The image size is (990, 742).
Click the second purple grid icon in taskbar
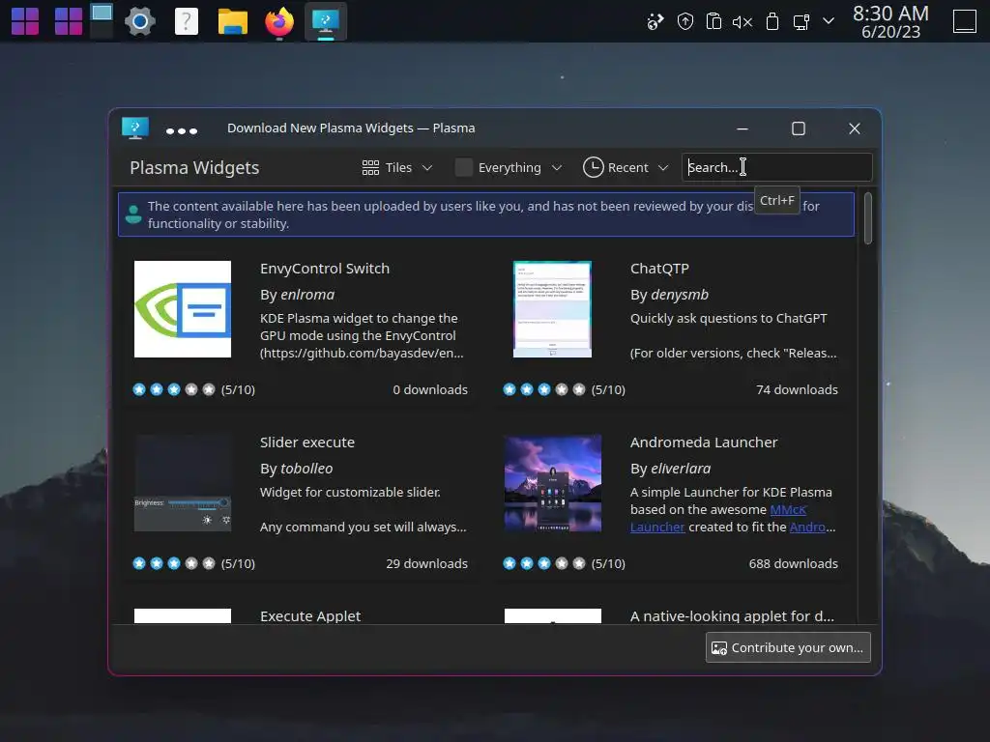coord(69,21)
